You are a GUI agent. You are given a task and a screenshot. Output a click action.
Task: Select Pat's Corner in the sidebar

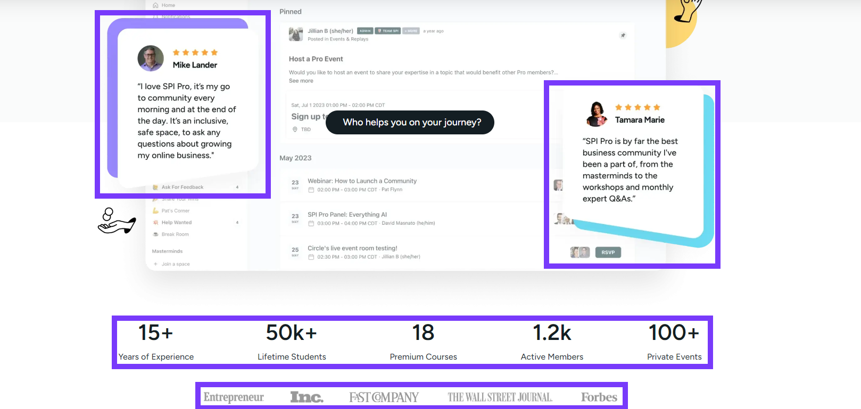point(175,211)
